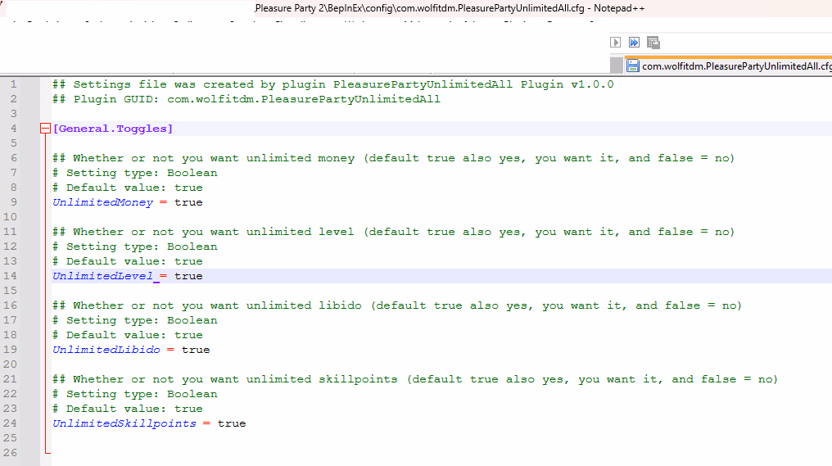Click the true value after UnlimitedMoney
Screen dimensions: 832x466
[x=188, y=202]
